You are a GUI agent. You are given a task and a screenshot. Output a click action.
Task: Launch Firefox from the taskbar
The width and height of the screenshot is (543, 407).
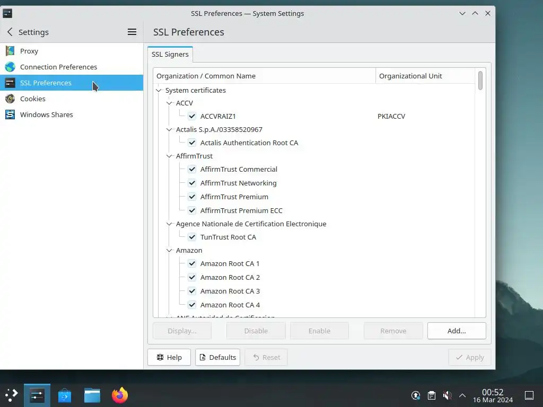pyautogui.click(x=120, y=395)
